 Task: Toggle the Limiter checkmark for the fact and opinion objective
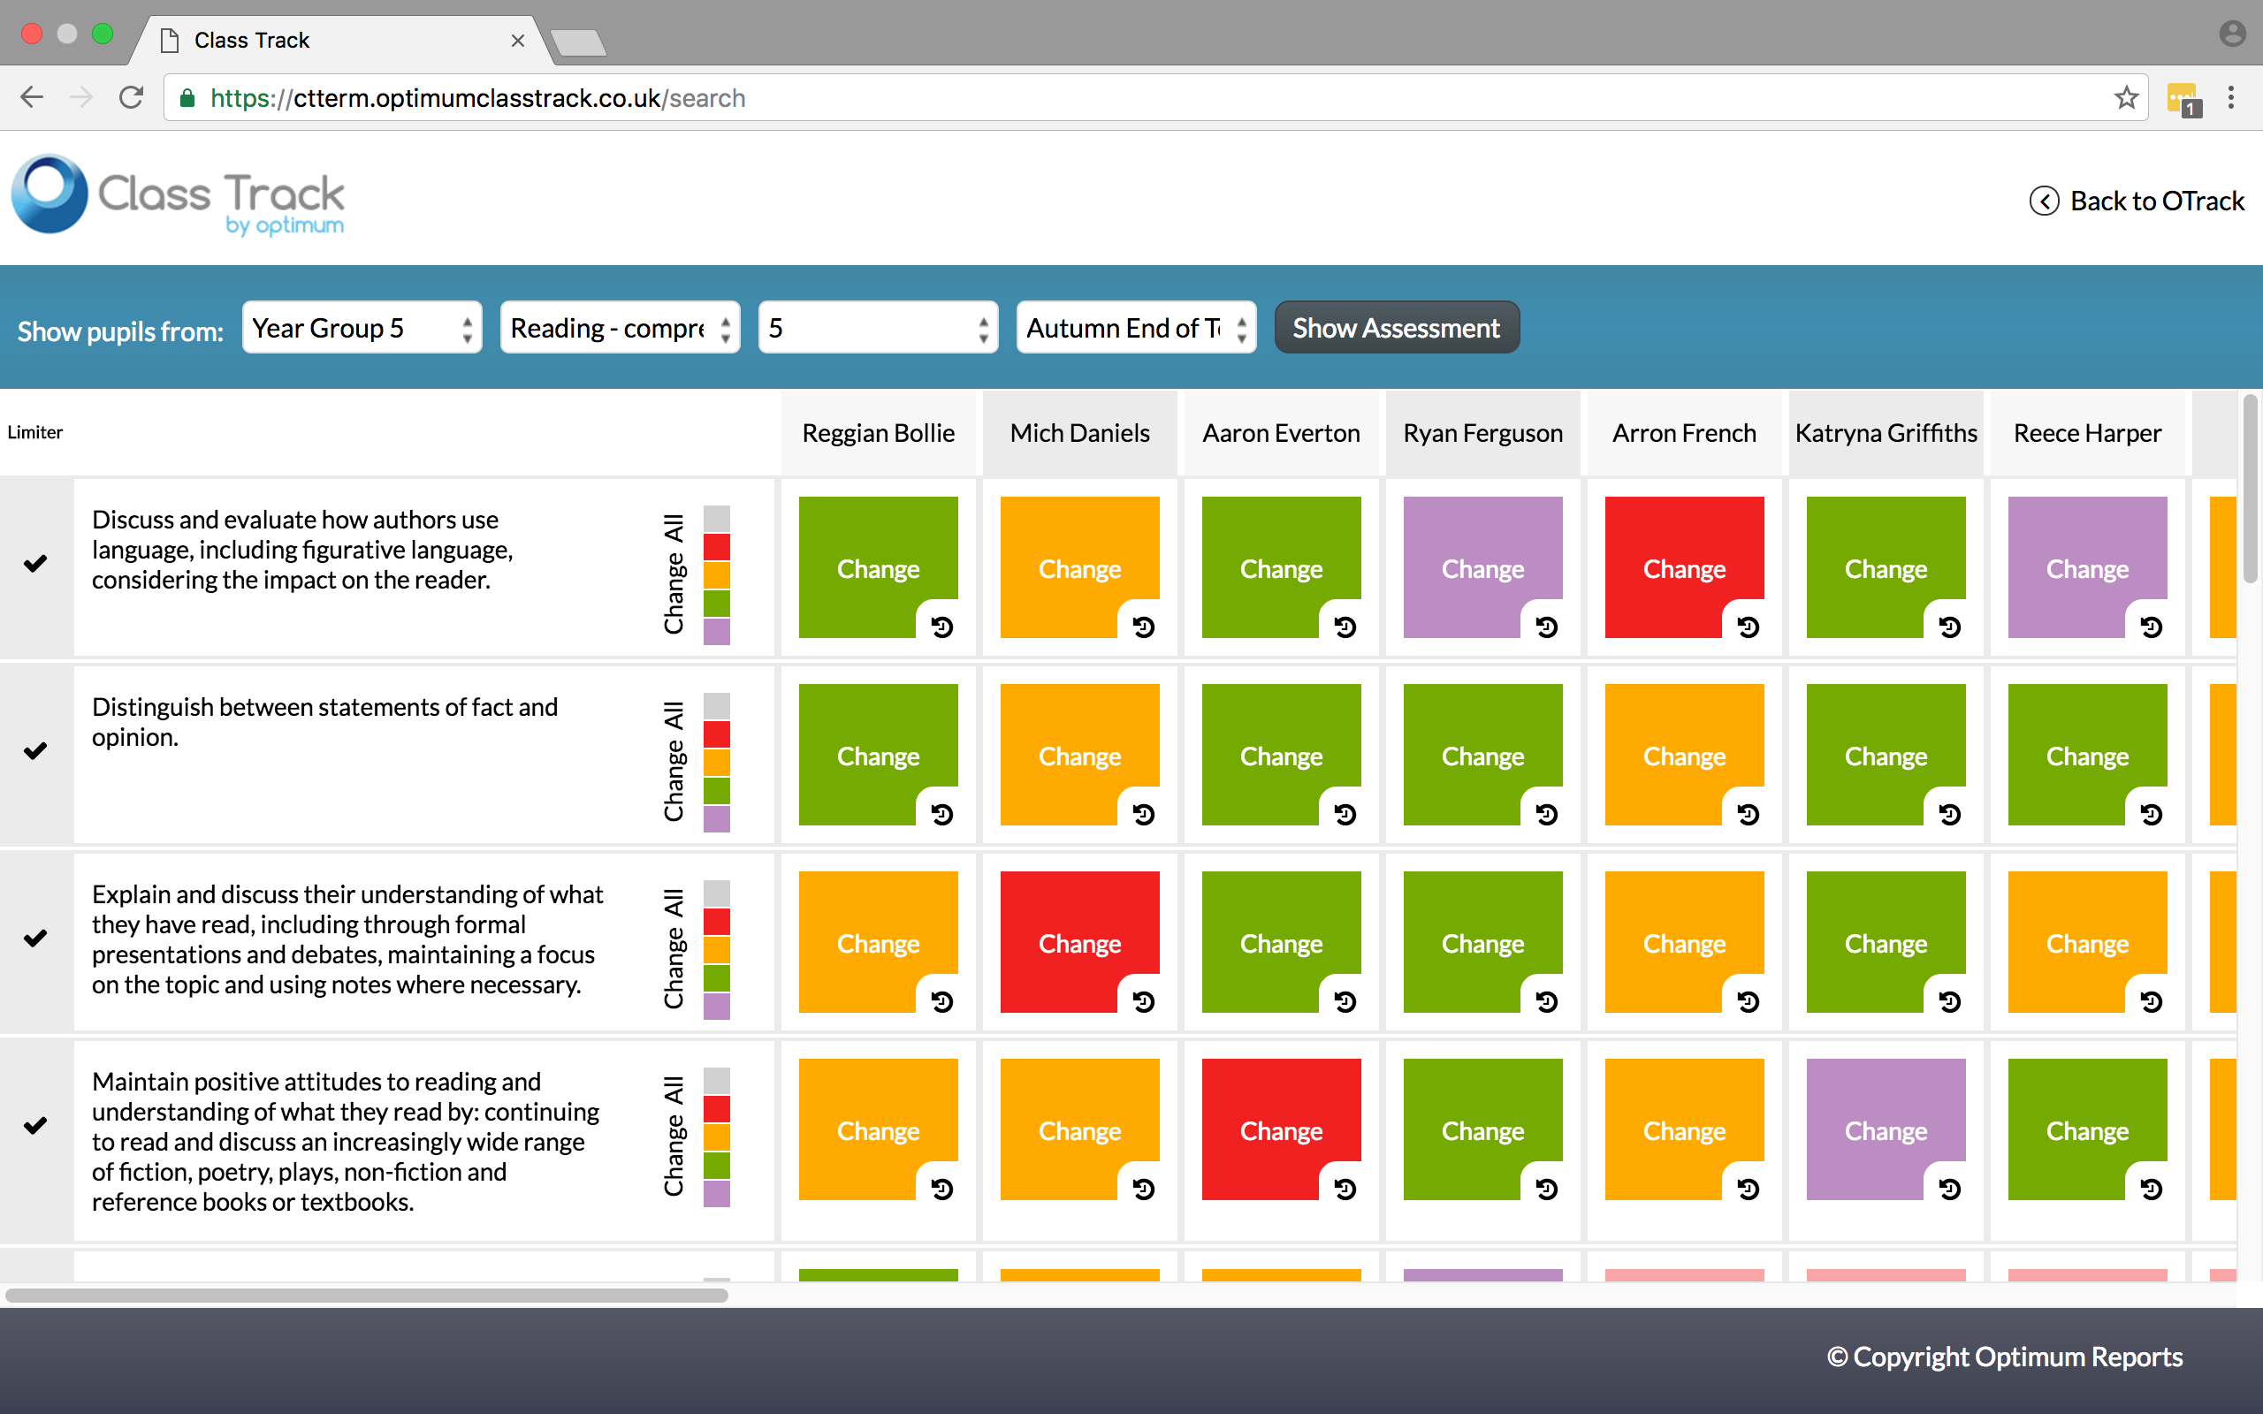35,751
